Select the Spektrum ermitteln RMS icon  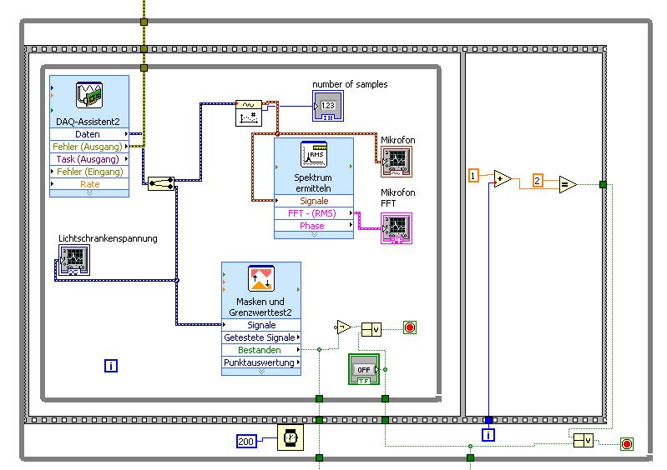pos(314,154)
